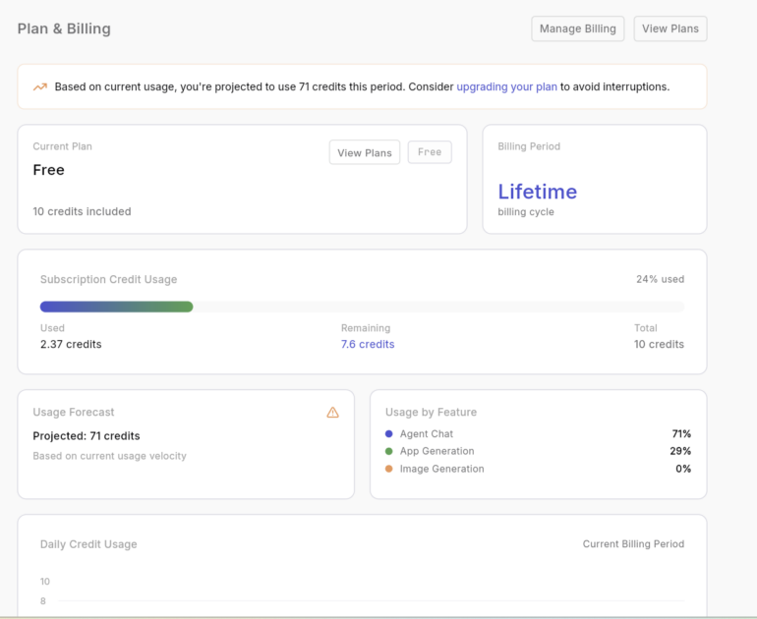Click the 7.6 credits remaining value
757x619 pixels.
tap(368, 344)
